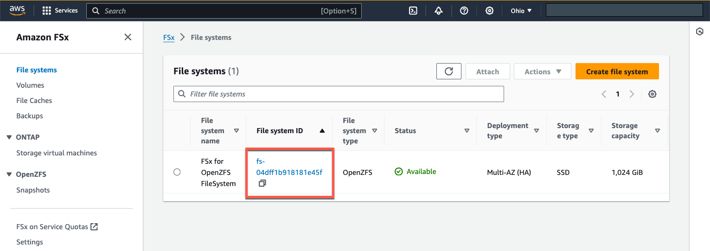Focus the top AWS Search box

(224, 11)
